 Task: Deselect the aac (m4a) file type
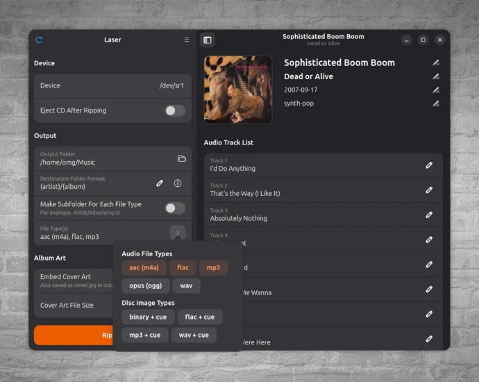click(144, 267)
